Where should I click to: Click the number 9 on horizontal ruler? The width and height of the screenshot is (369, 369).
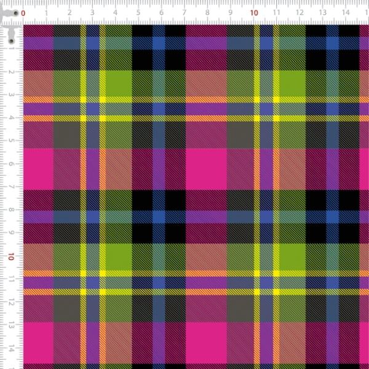click(x=231, y=13)
